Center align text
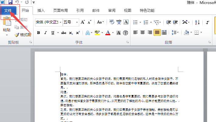Viewport: 216px width, 122px height. point(143,32)
